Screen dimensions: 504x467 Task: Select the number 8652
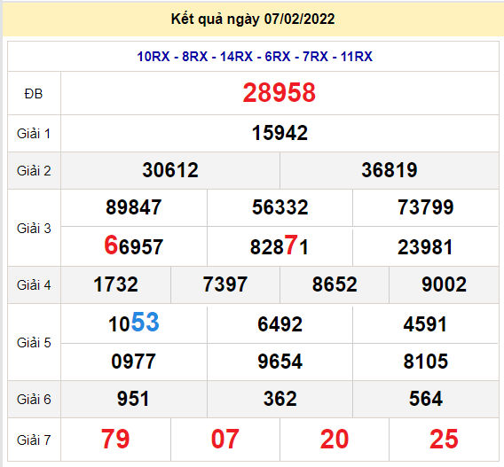coord(335,284)
